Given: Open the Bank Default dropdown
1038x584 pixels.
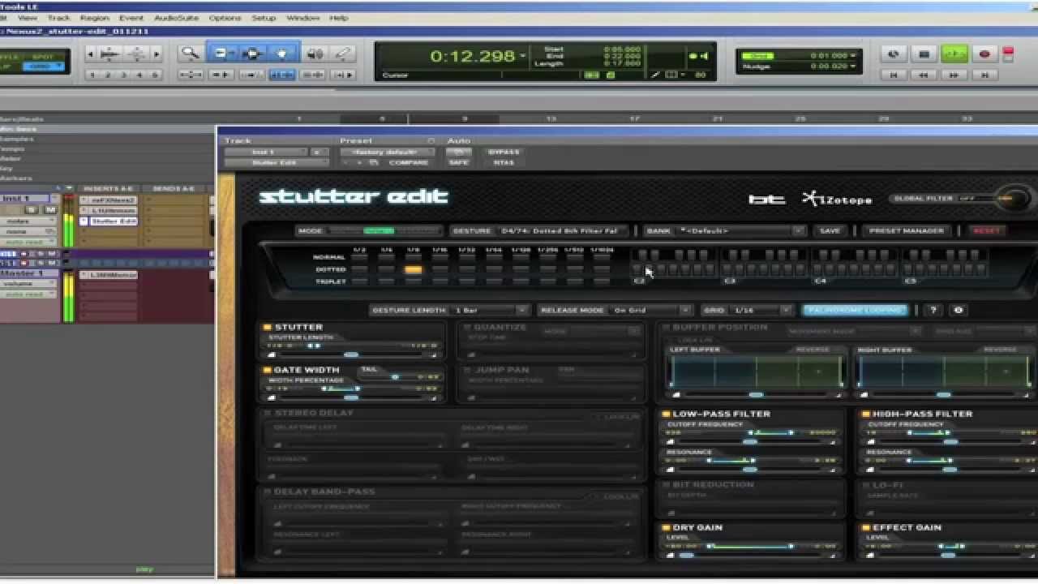Looking at the screenshot, I should coord(741,231).
